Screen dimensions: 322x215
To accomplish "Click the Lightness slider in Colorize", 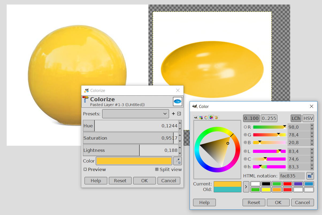I will 131,150.
